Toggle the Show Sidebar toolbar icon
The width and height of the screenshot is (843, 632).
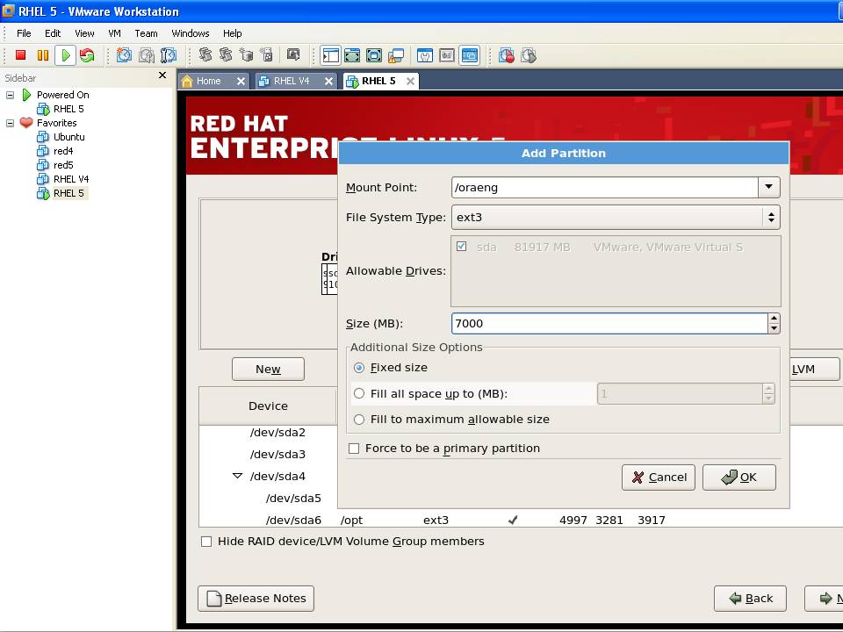pos(331,55)
